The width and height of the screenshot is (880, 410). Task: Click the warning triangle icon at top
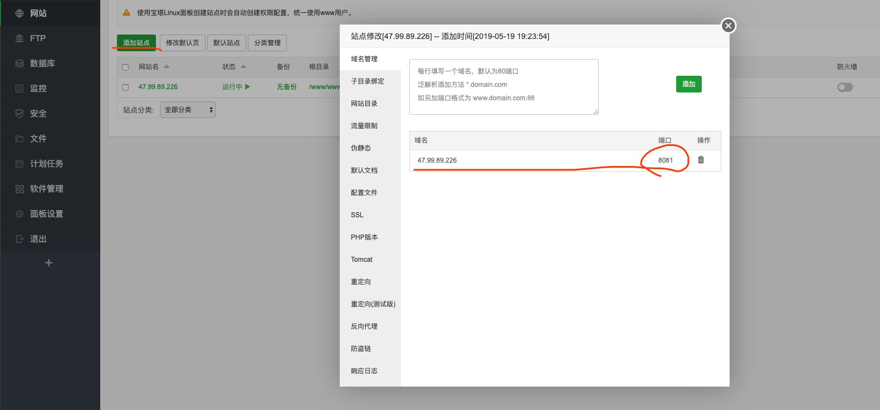pos(126,12)
